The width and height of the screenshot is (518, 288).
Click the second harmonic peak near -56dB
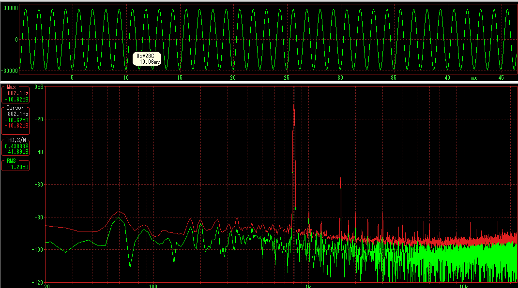(x=340, y=179)
